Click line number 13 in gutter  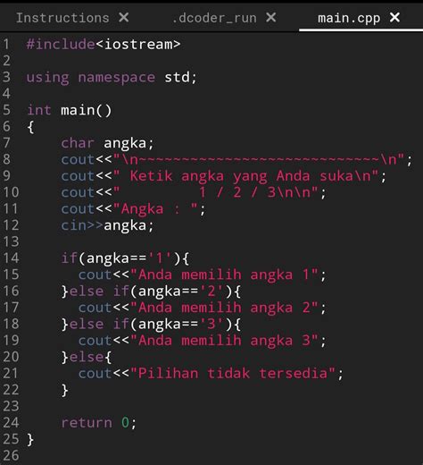(x=11, y=241)
